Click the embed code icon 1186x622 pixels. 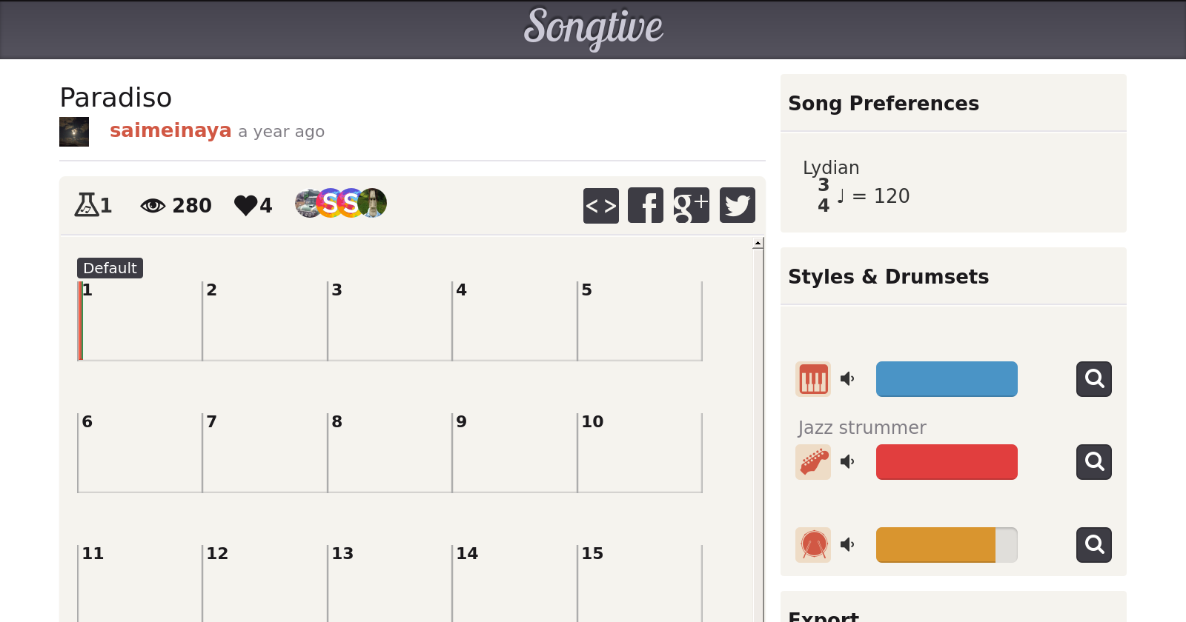pyautogui.click(x=600, y=205)
